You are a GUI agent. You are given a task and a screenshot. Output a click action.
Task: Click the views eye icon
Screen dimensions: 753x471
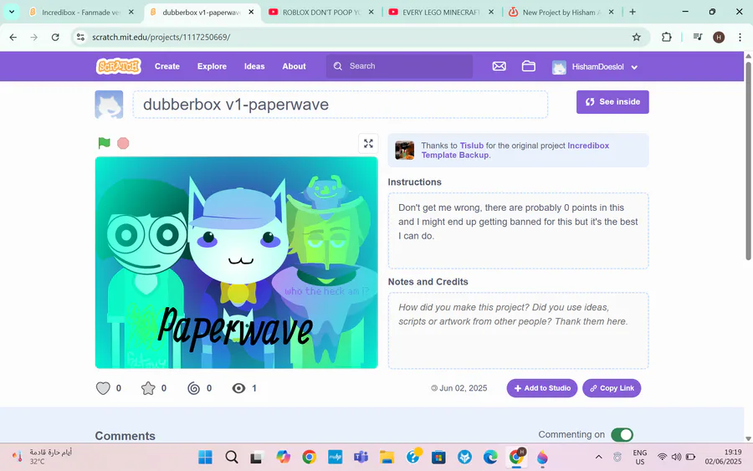point(238,388)
